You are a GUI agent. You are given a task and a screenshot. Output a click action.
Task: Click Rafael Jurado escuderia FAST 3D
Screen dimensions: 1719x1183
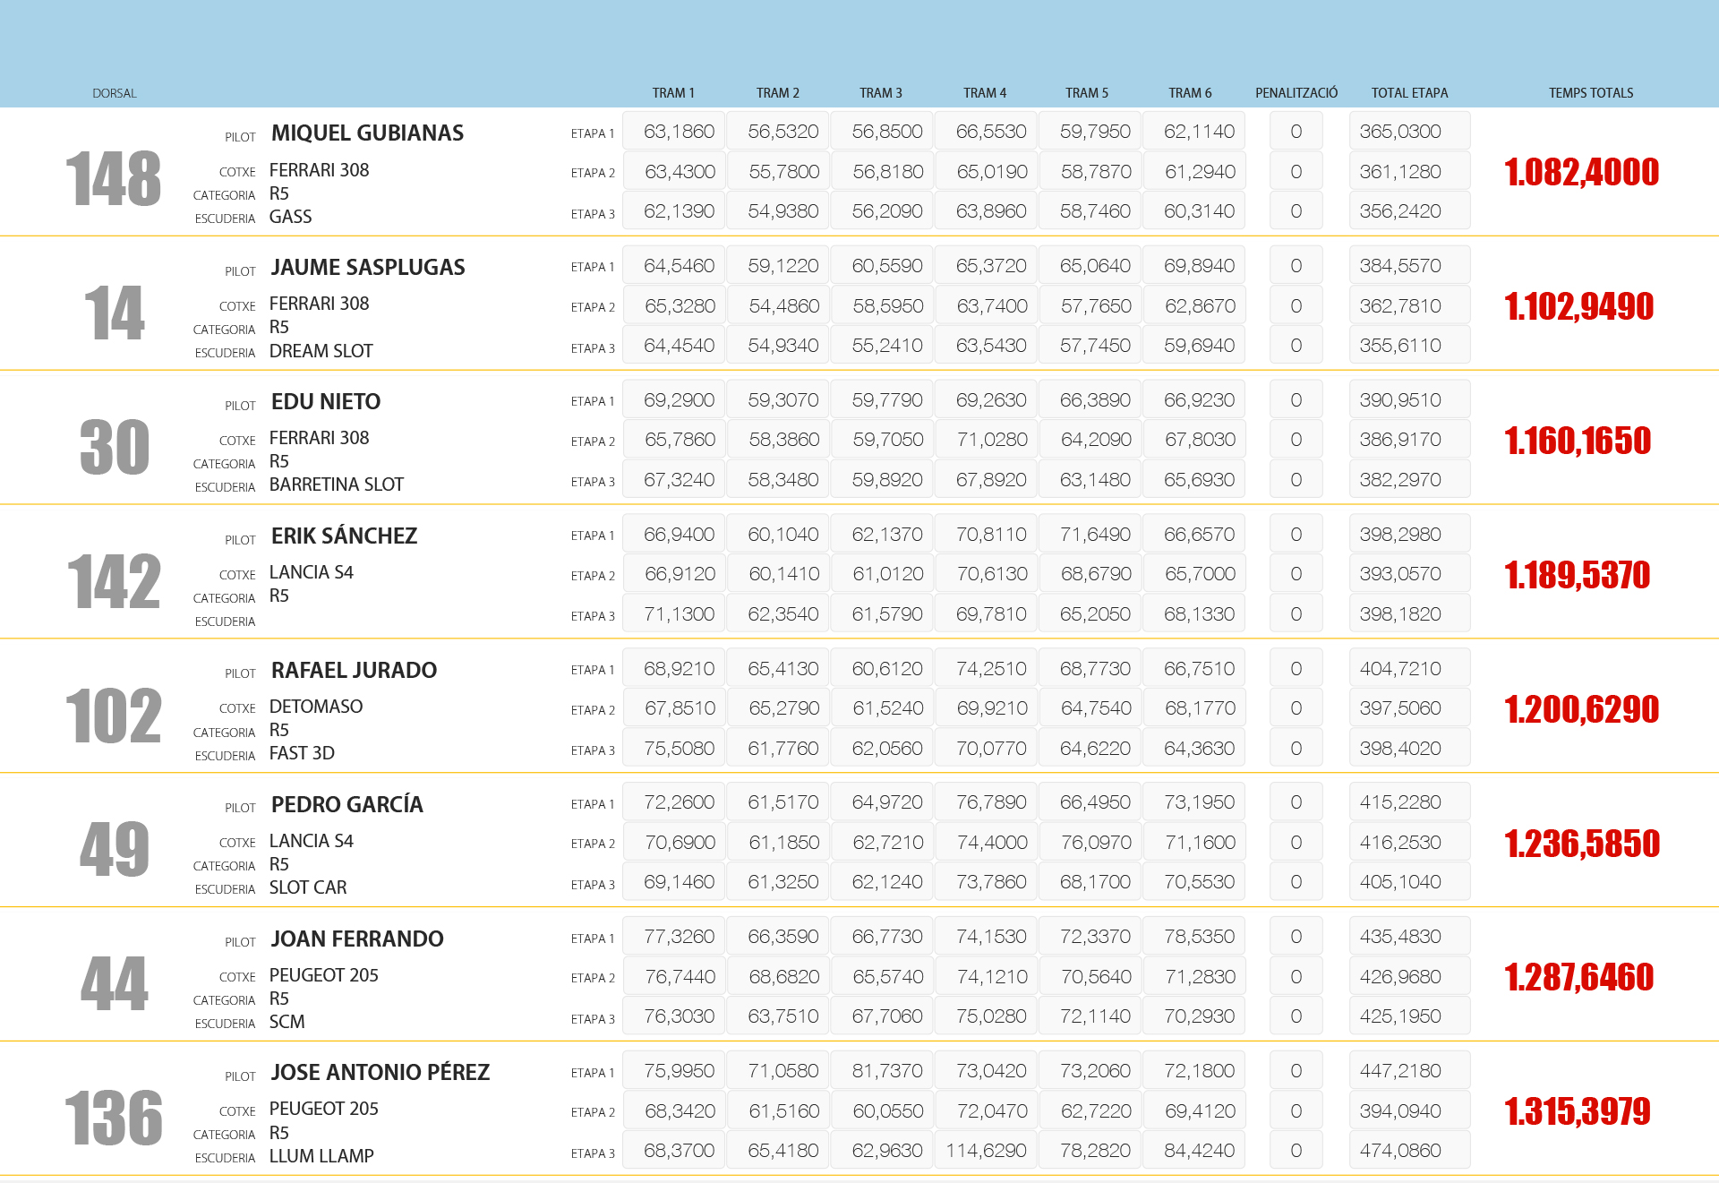[302, 753]
